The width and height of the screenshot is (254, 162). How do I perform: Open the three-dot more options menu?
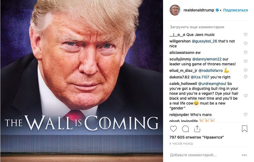[244, 155]
